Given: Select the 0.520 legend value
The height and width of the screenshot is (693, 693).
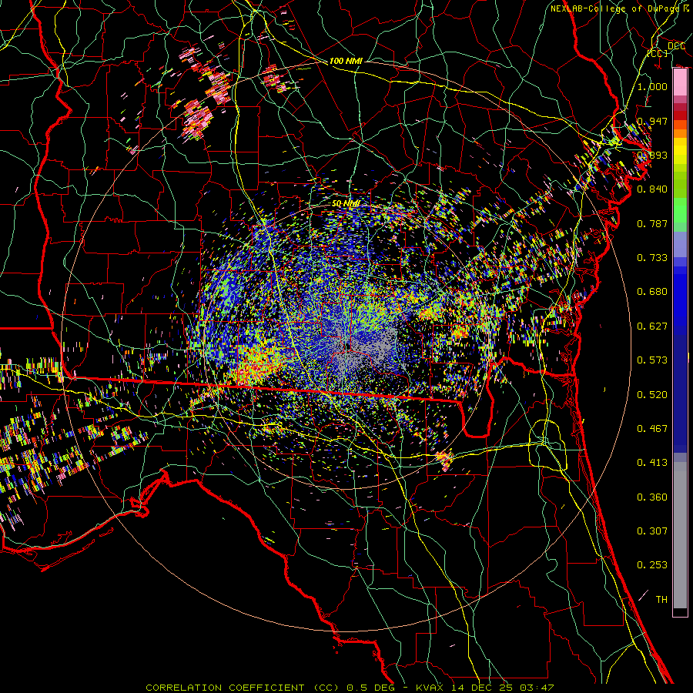Looking at the screenshot, I should 652,395.
